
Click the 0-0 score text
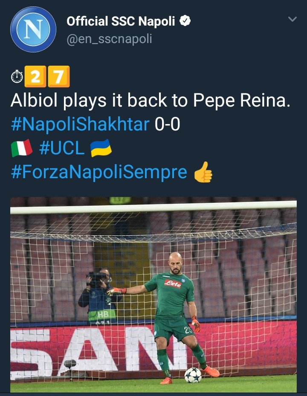[x=167, y=124]
